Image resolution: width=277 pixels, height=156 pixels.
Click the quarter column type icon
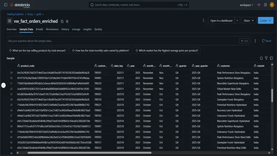point(177,66)
